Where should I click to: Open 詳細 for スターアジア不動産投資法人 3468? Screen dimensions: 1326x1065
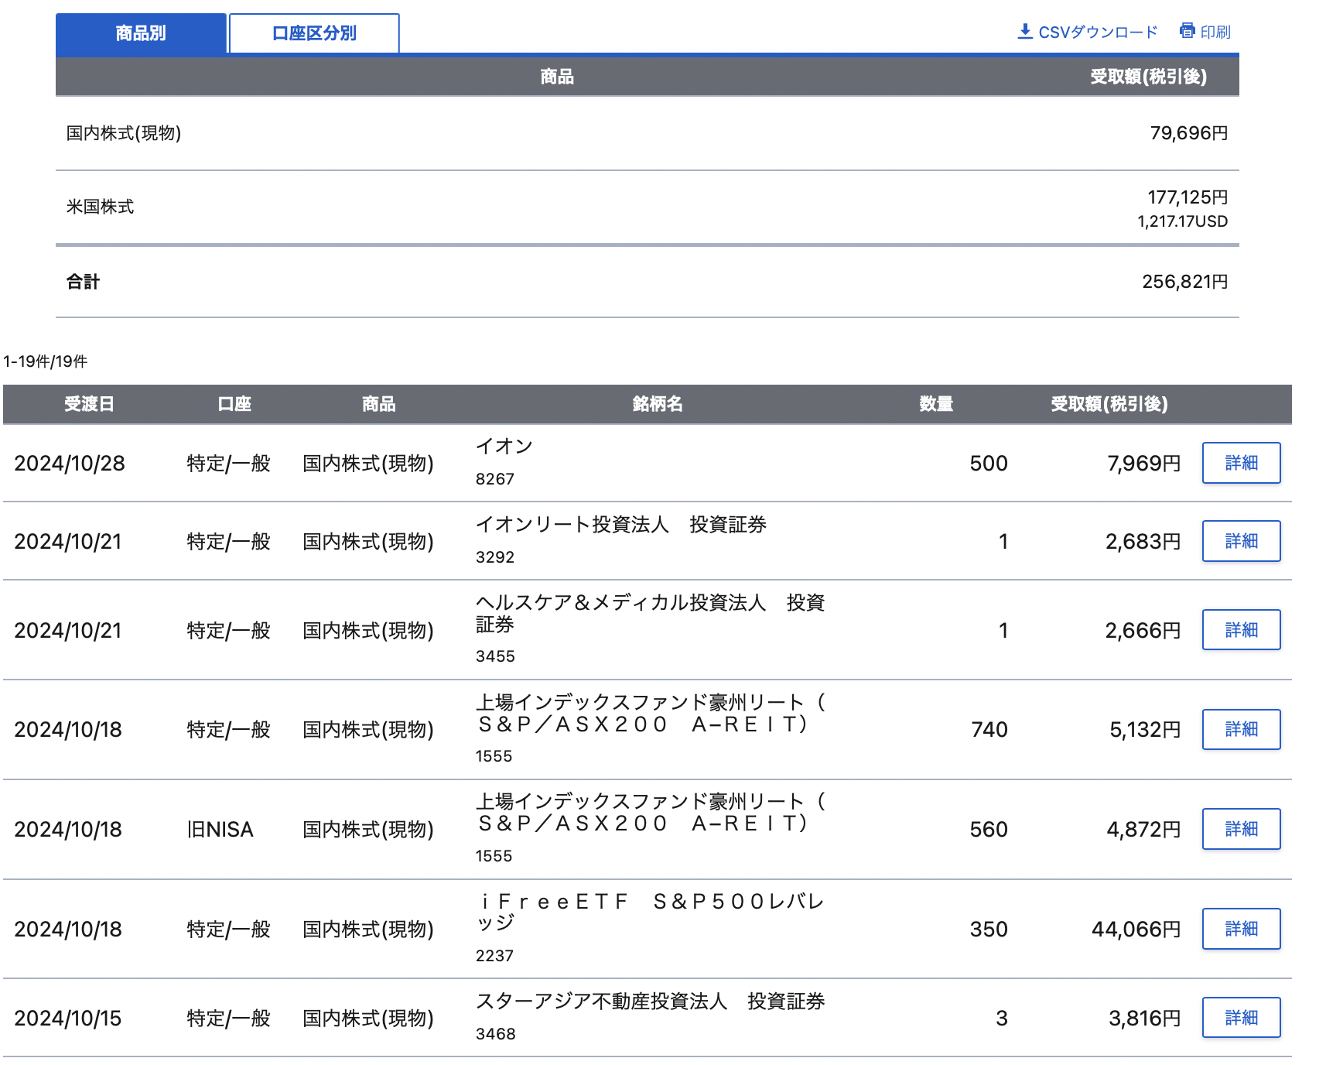(x=1241, y=1018)
